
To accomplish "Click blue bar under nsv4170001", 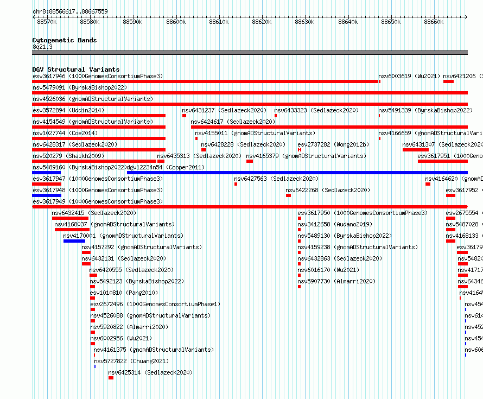I will pyautogui.click(x=74, y=241).
